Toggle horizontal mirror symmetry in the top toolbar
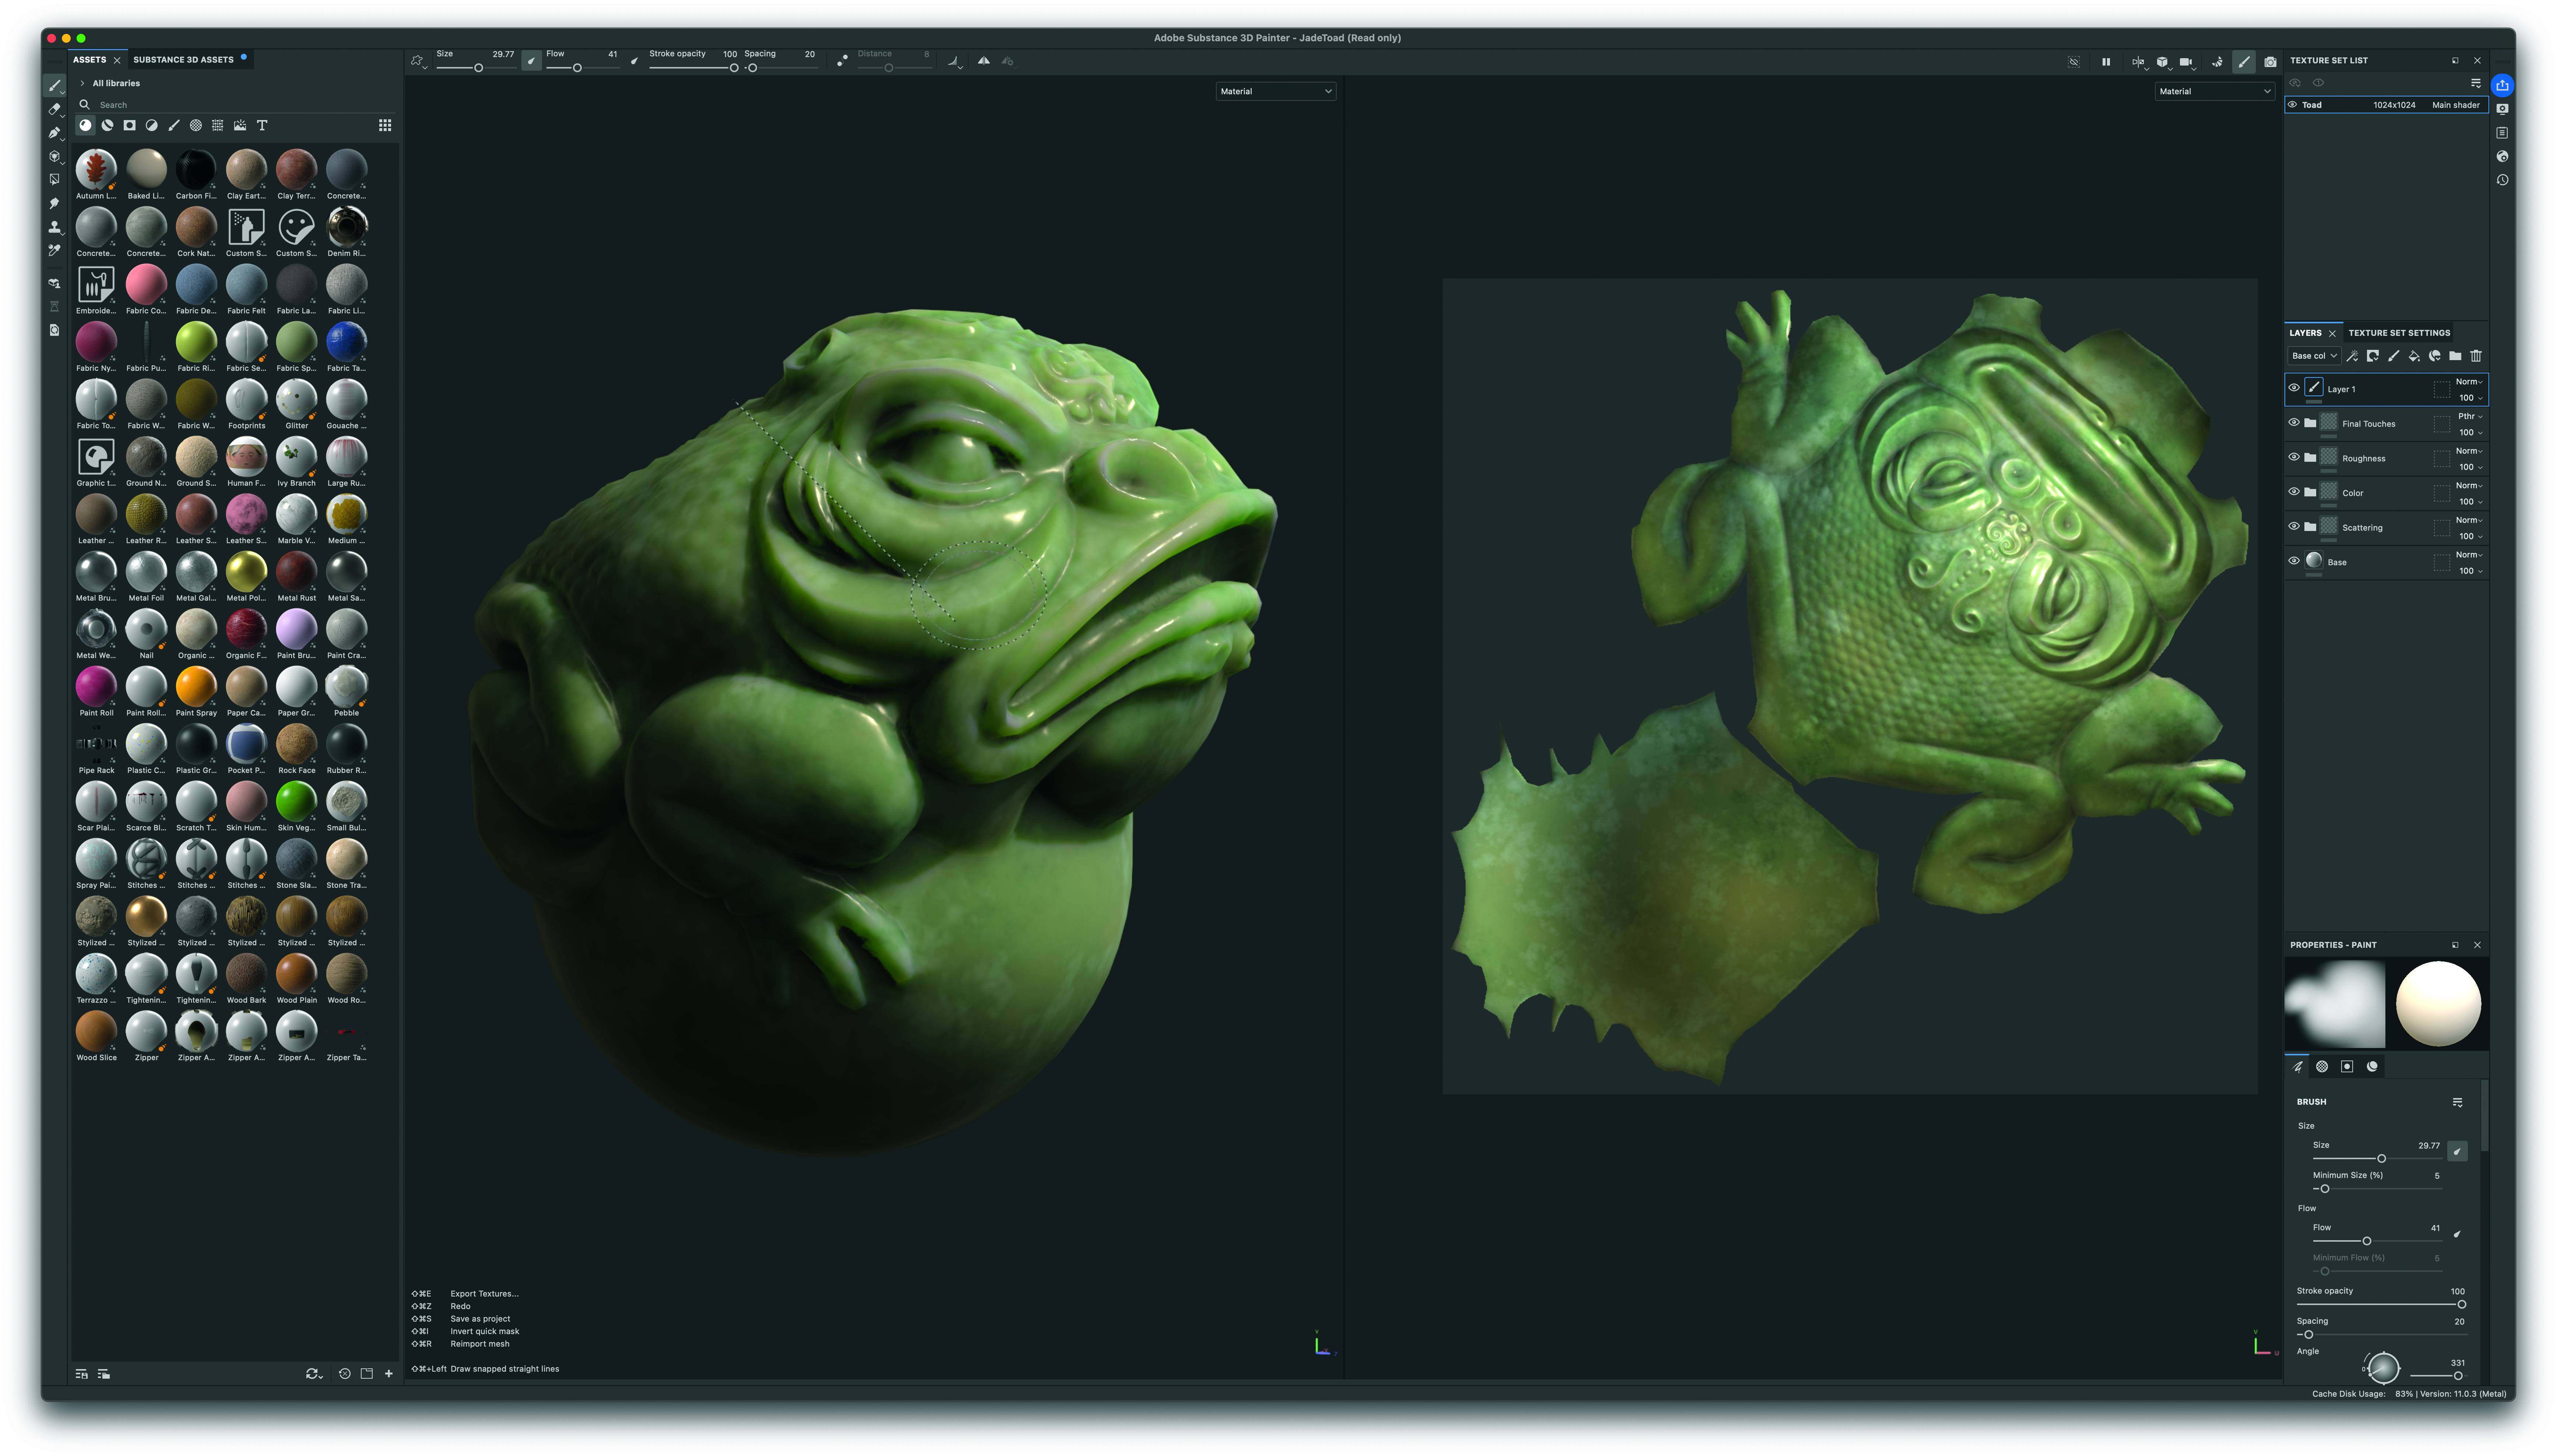Screen dimensions: 2557x1456 984,61
